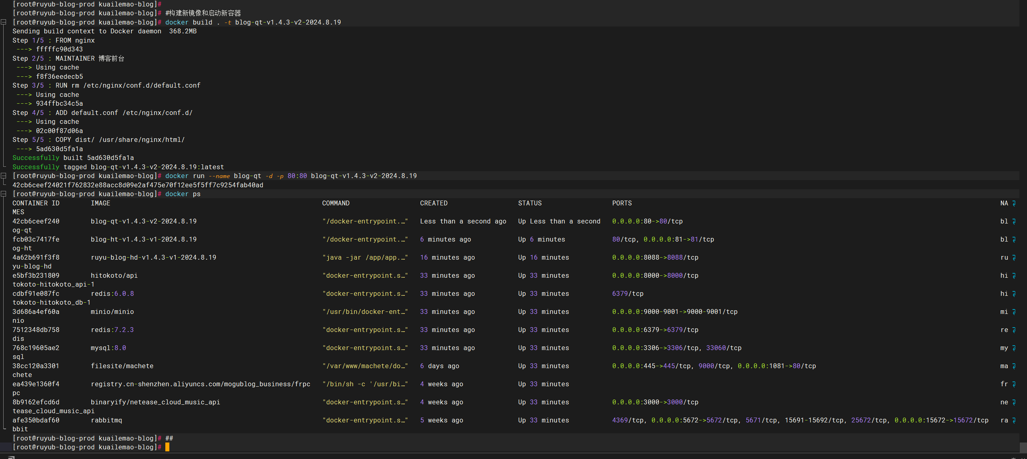Click line-wrap icon on the hitokoto/api row

pyautogui.click(x=1014, y=276)
